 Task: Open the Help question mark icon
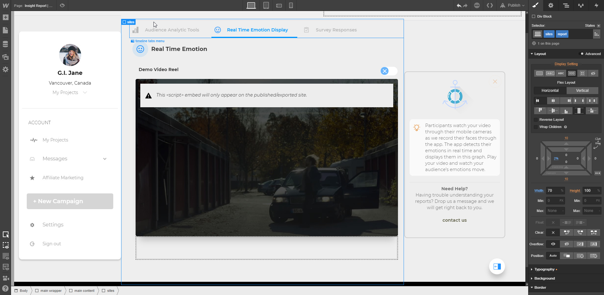(5, 288)
